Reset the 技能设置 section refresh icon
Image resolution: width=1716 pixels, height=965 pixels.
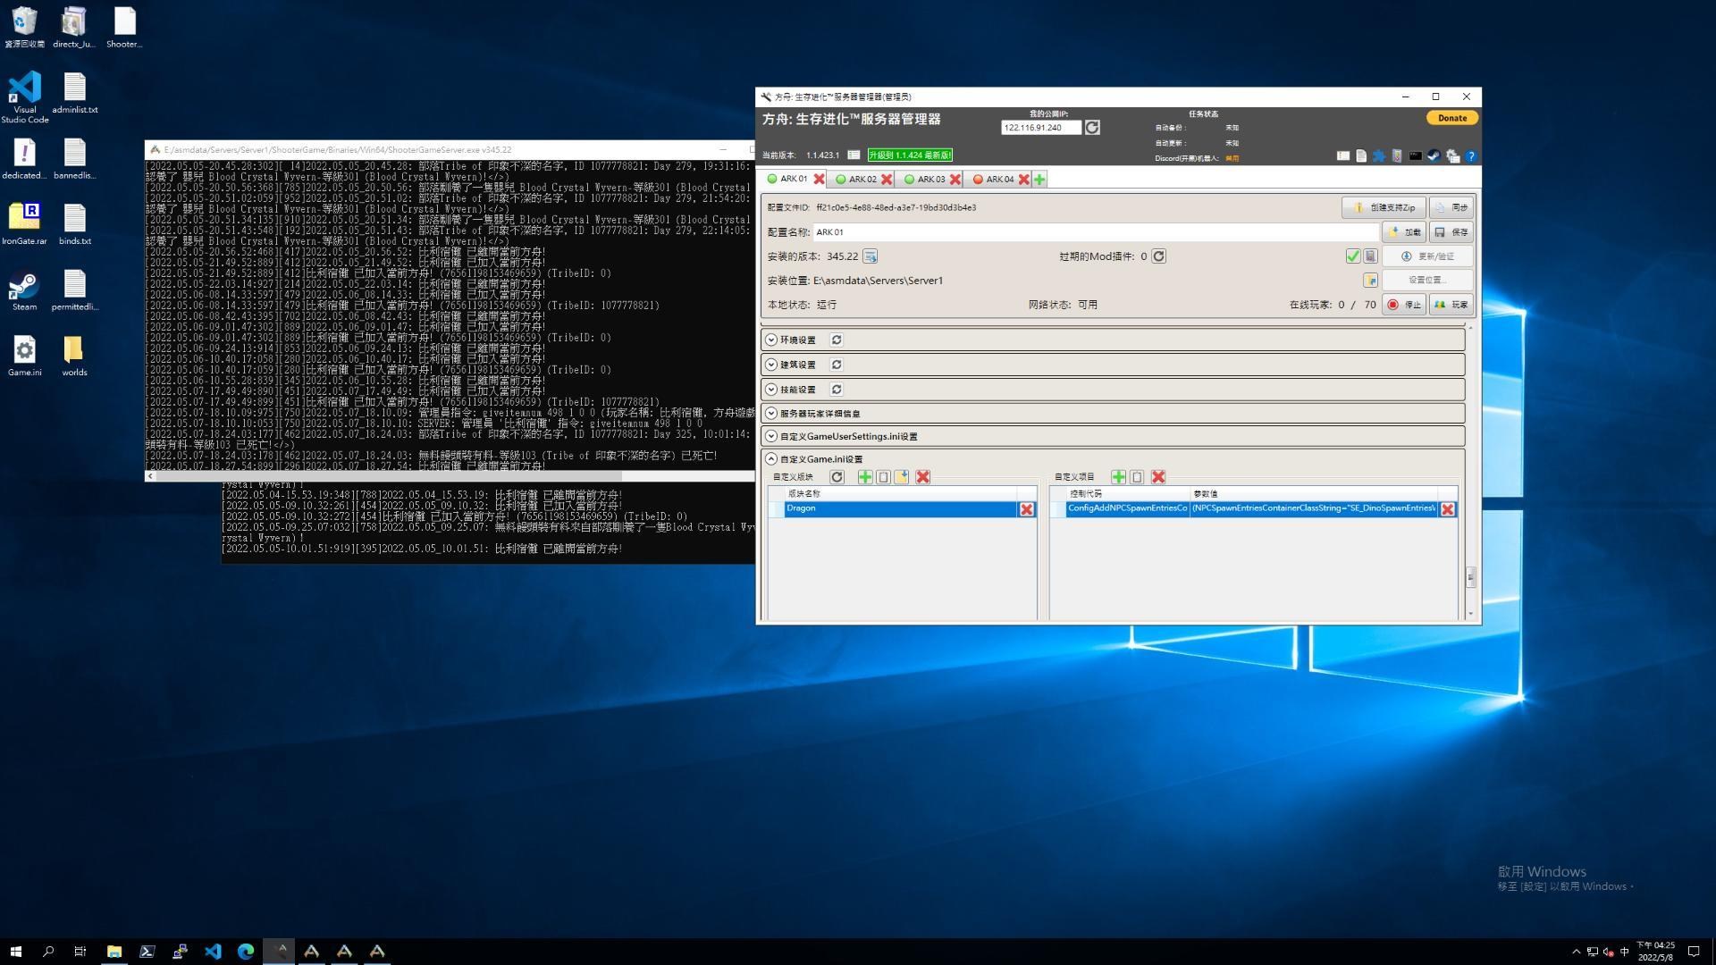(x=837, y=390)
